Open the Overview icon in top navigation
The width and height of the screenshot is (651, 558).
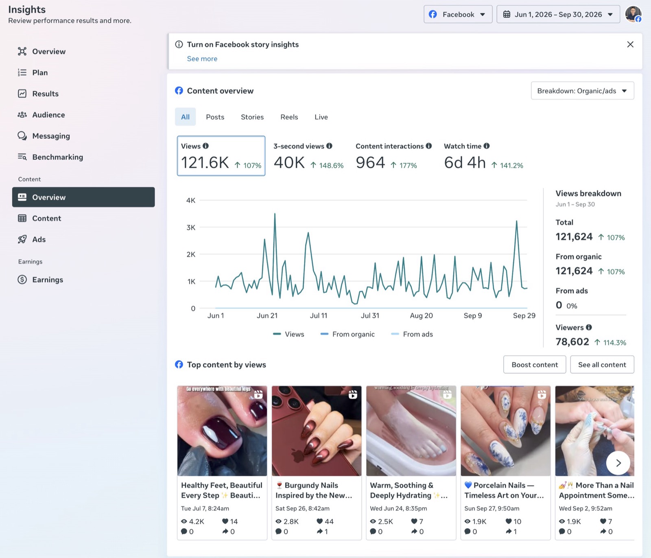tap(22, 51)
